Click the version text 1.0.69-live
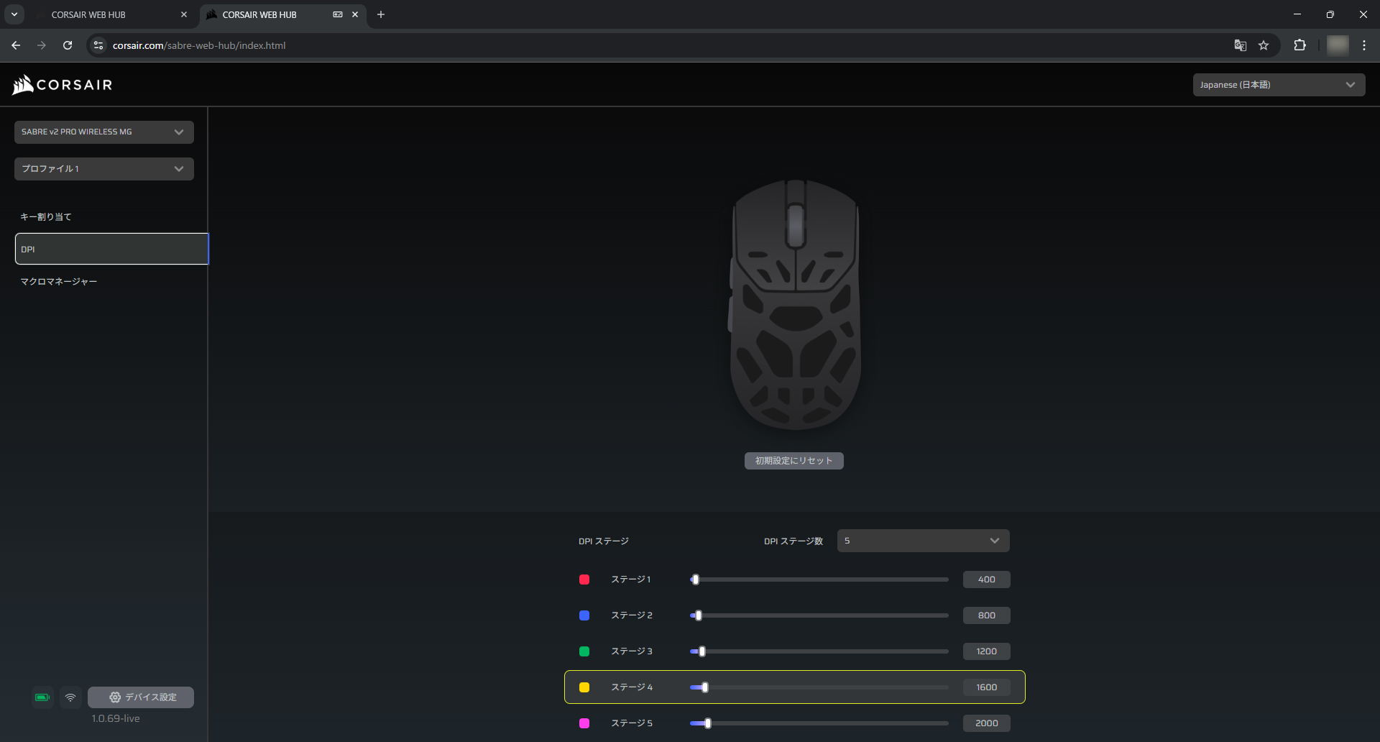 [x=116, y=718]
